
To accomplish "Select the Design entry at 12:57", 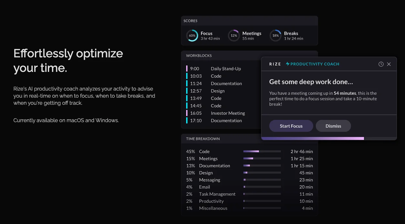I will click(218, 91).
